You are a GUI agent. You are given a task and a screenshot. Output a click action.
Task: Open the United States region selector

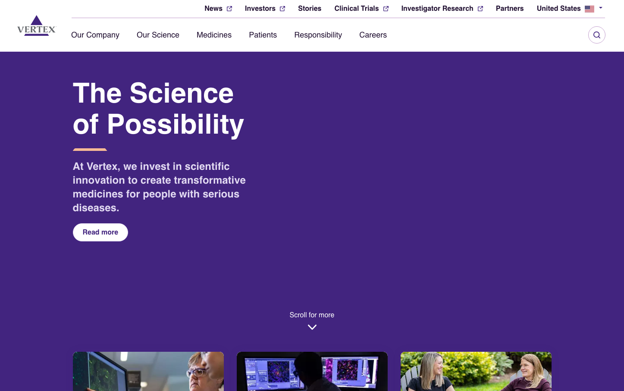coord(558,9)
